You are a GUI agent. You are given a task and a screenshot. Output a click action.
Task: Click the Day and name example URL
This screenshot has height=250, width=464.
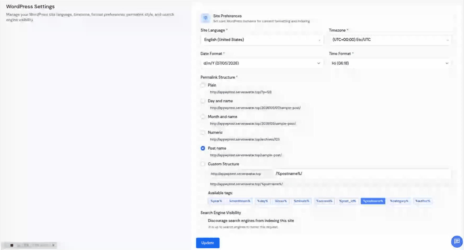(x=255, y=108)
